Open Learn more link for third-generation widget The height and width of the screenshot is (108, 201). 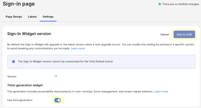[x=161, y=92]
